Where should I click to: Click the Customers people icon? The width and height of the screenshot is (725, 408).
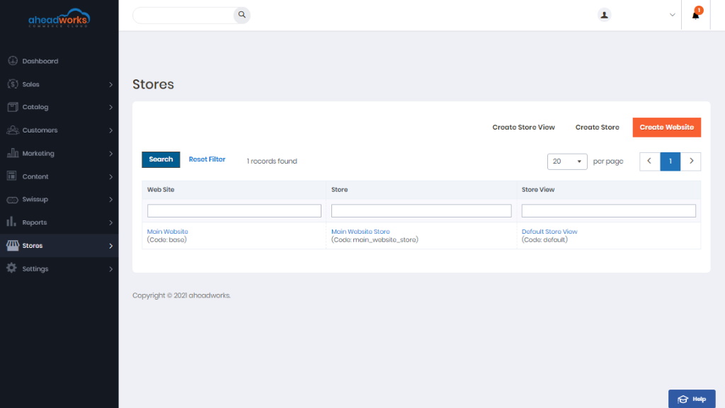(x=13, y=130)
